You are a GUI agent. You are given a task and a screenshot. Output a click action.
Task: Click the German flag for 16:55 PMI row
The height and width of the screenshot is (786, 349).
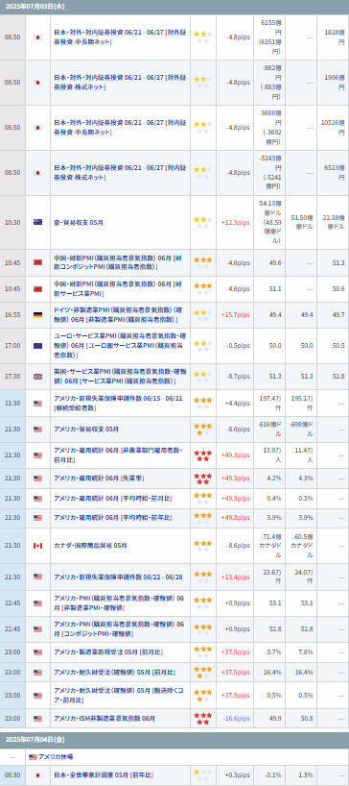[37, 315]
